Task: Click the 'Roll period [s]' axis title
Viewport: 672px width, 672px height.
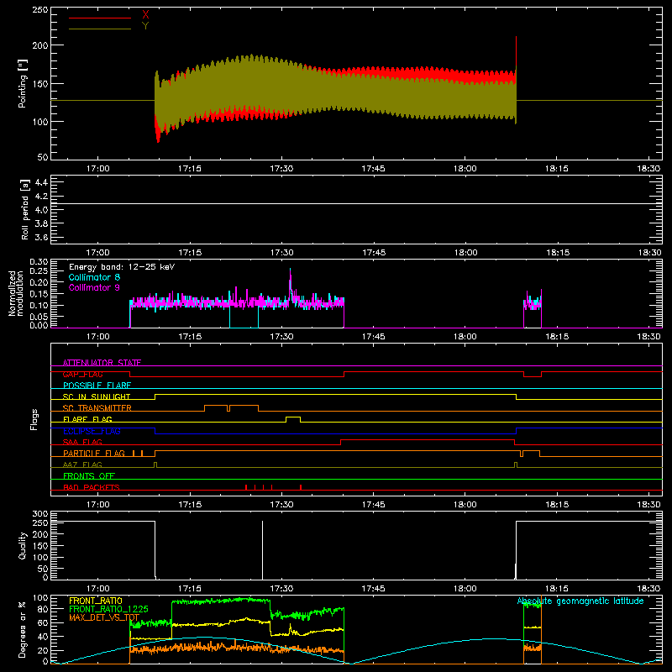Action: tap(24, 209)
